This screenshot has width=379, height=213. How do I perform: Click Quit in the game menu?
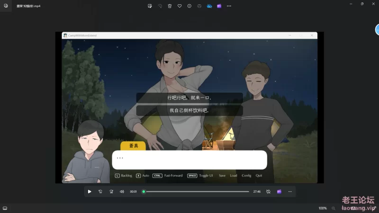pos(259,176)
